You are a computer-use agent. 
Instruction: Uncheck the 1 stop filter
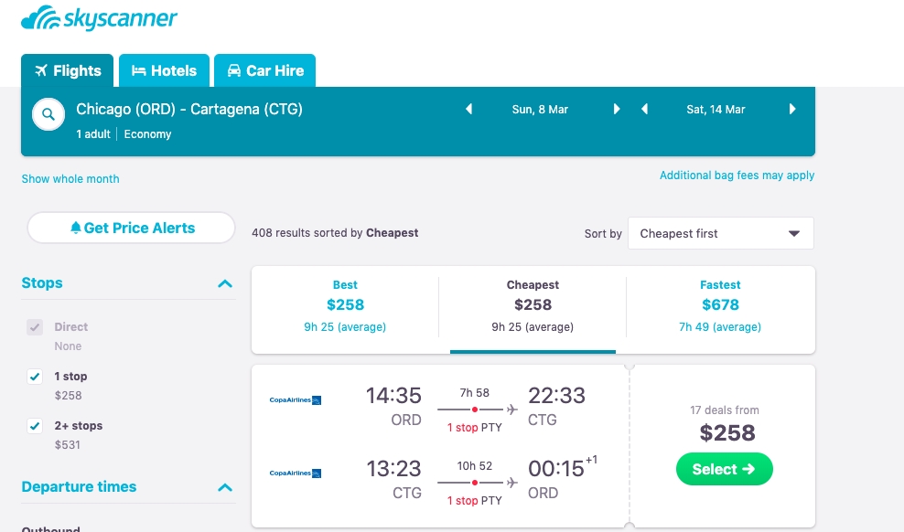tap(35, 377)
